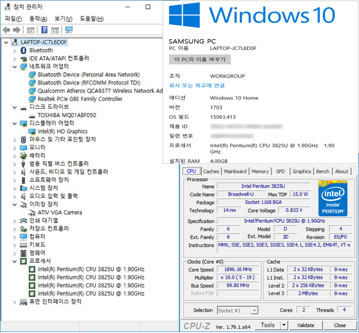Switch to the About tab in CPU-Z
The image size is (359, 333).
click(342, 172)
